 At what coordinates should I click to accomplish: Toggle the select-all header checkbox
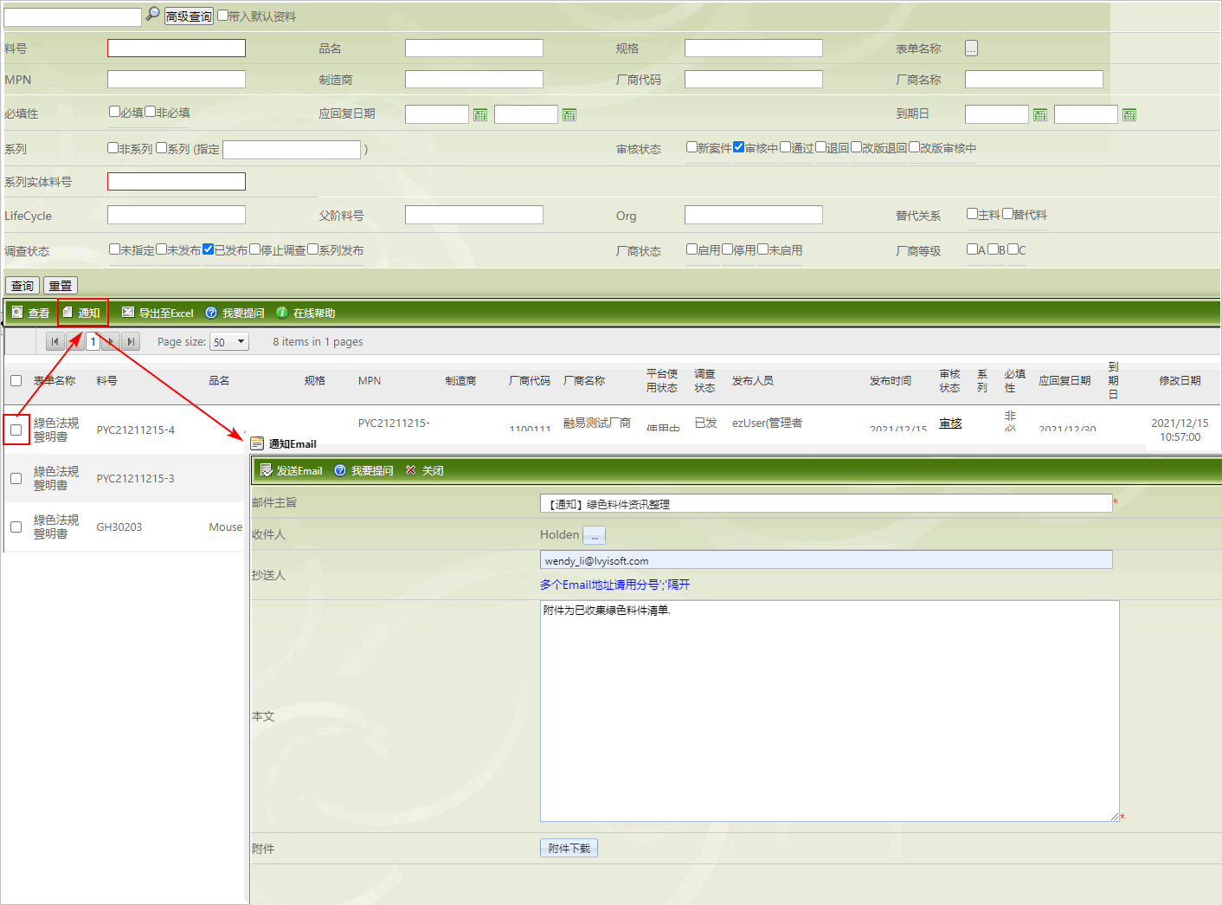click(x=16, y=380)
